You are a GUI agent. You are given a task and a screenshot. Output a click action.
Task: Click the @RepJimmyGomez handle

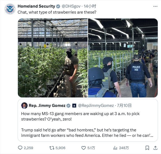click(x=96, y=106)
